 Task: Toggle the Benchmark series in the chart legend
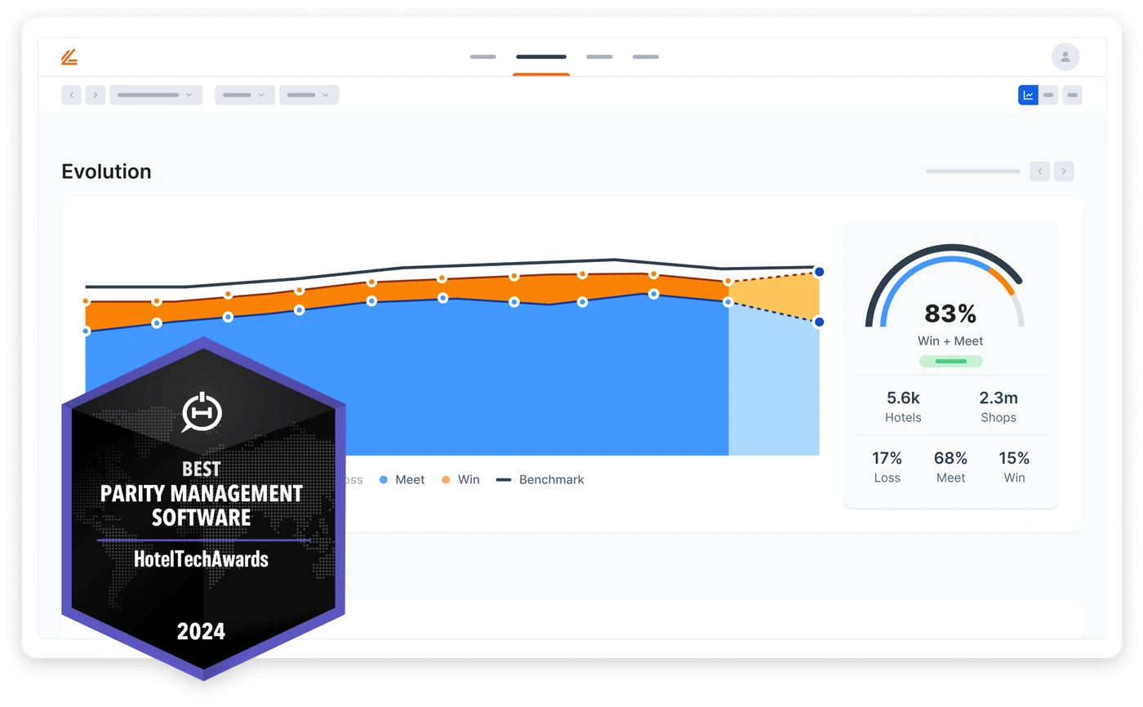click(x=540, y=480)
